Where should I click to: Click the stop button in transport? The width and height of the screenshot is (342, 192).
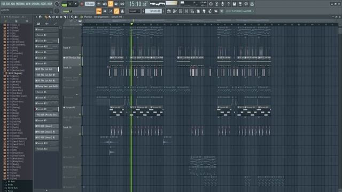point(76,4)
